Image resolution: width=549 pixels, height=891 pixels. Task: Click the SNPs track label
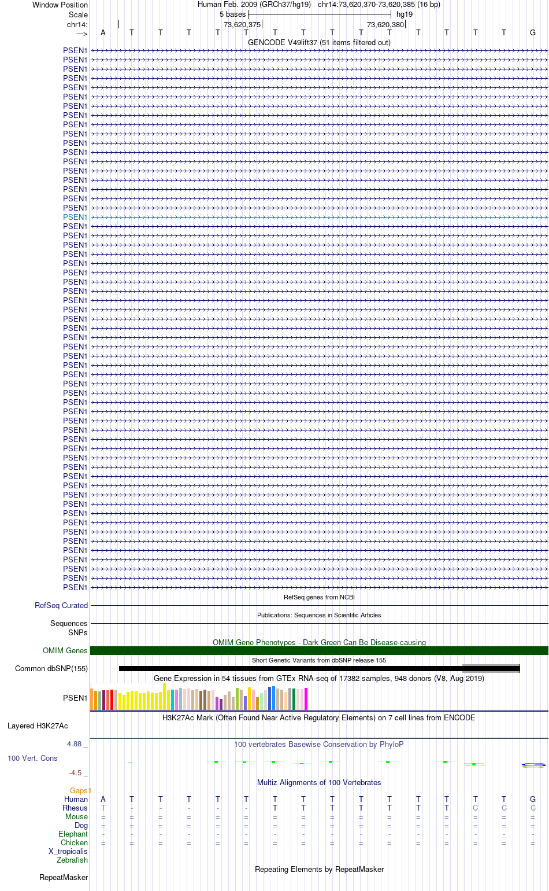[x=77, y=632]
